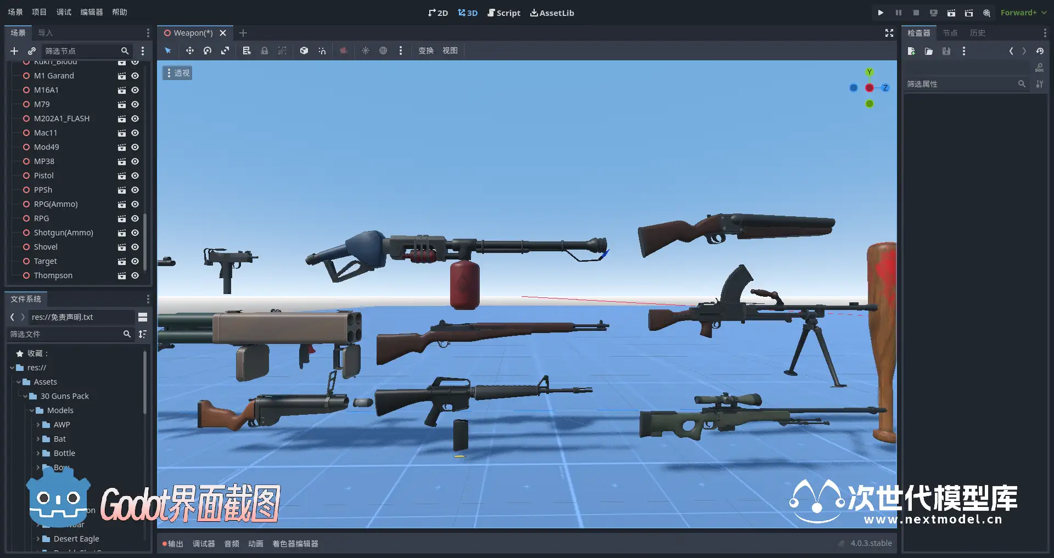Expand the AWP folder

point(38,425)
